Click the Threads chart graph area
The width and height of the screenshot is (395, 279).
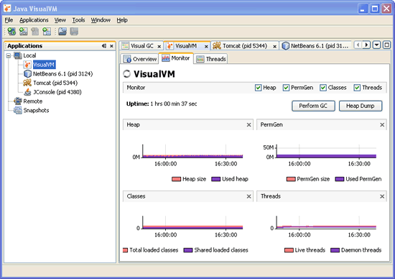pos(326,222)
